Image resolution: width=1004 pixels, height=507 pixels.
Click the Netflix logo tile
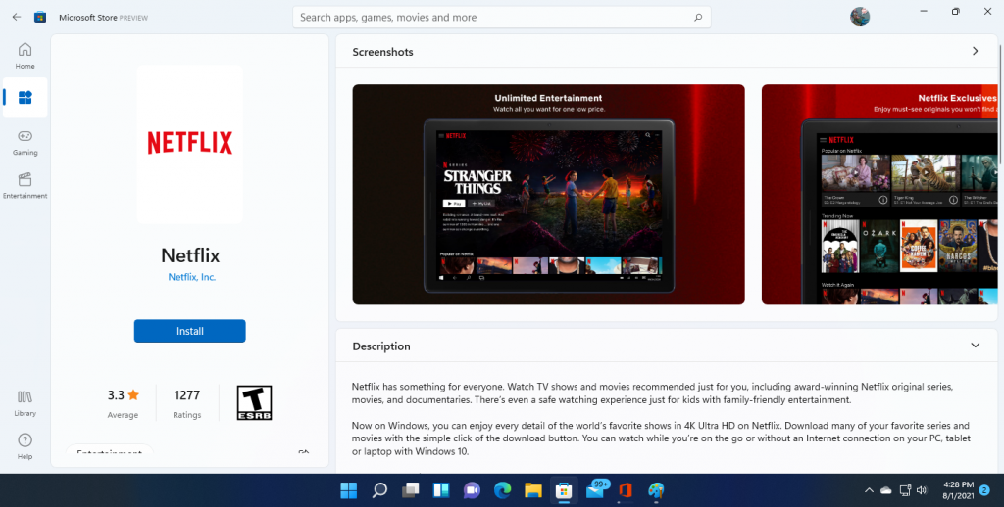pos(190,143)
